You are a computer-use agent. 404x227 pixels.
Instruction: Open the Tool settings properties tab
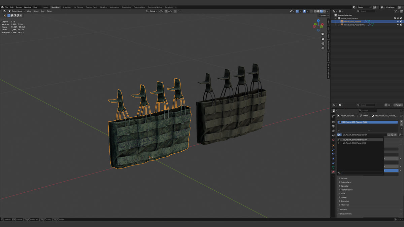pyautogui.click(x=333, y=116)
